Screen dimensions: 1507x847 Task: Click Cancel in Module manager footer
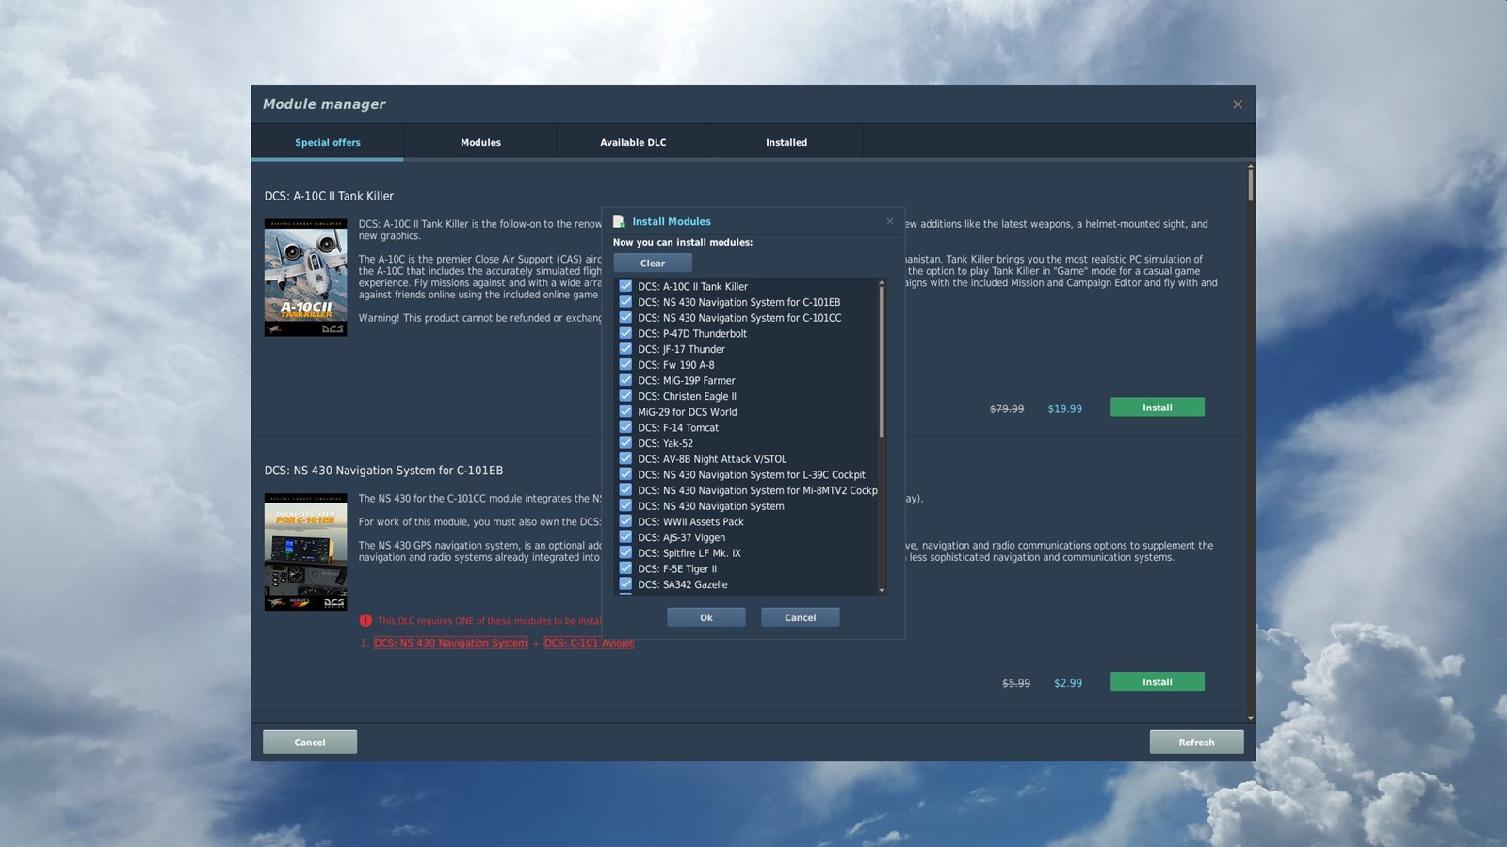click(310, 743)
